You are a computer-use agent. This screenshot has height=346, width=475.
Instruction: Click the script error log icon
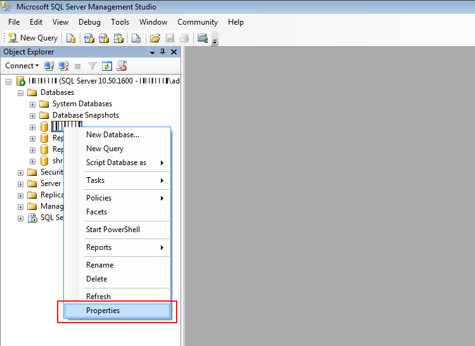point(122,66)
